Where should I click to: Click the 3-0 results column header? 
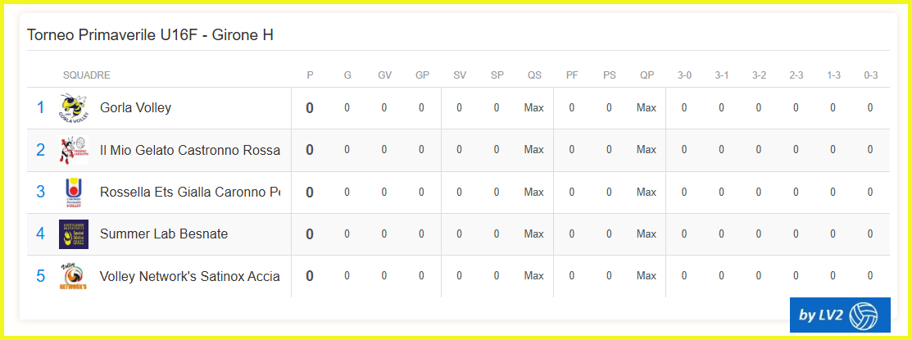684,75
